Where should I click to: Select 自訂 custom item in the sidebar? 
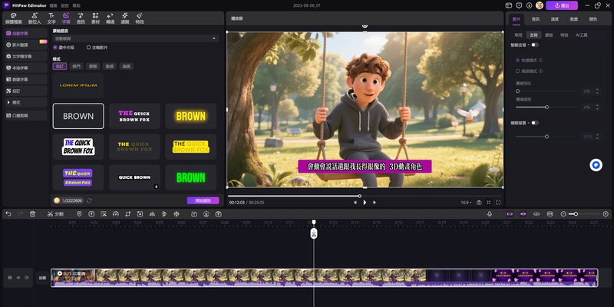pos(26,91)
